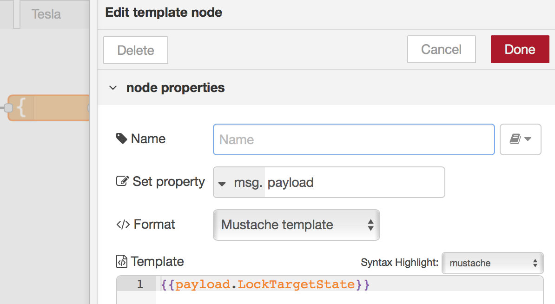Click the book icon button beside the Name field
Screen dimensions: 555x304
click(520, 139)
